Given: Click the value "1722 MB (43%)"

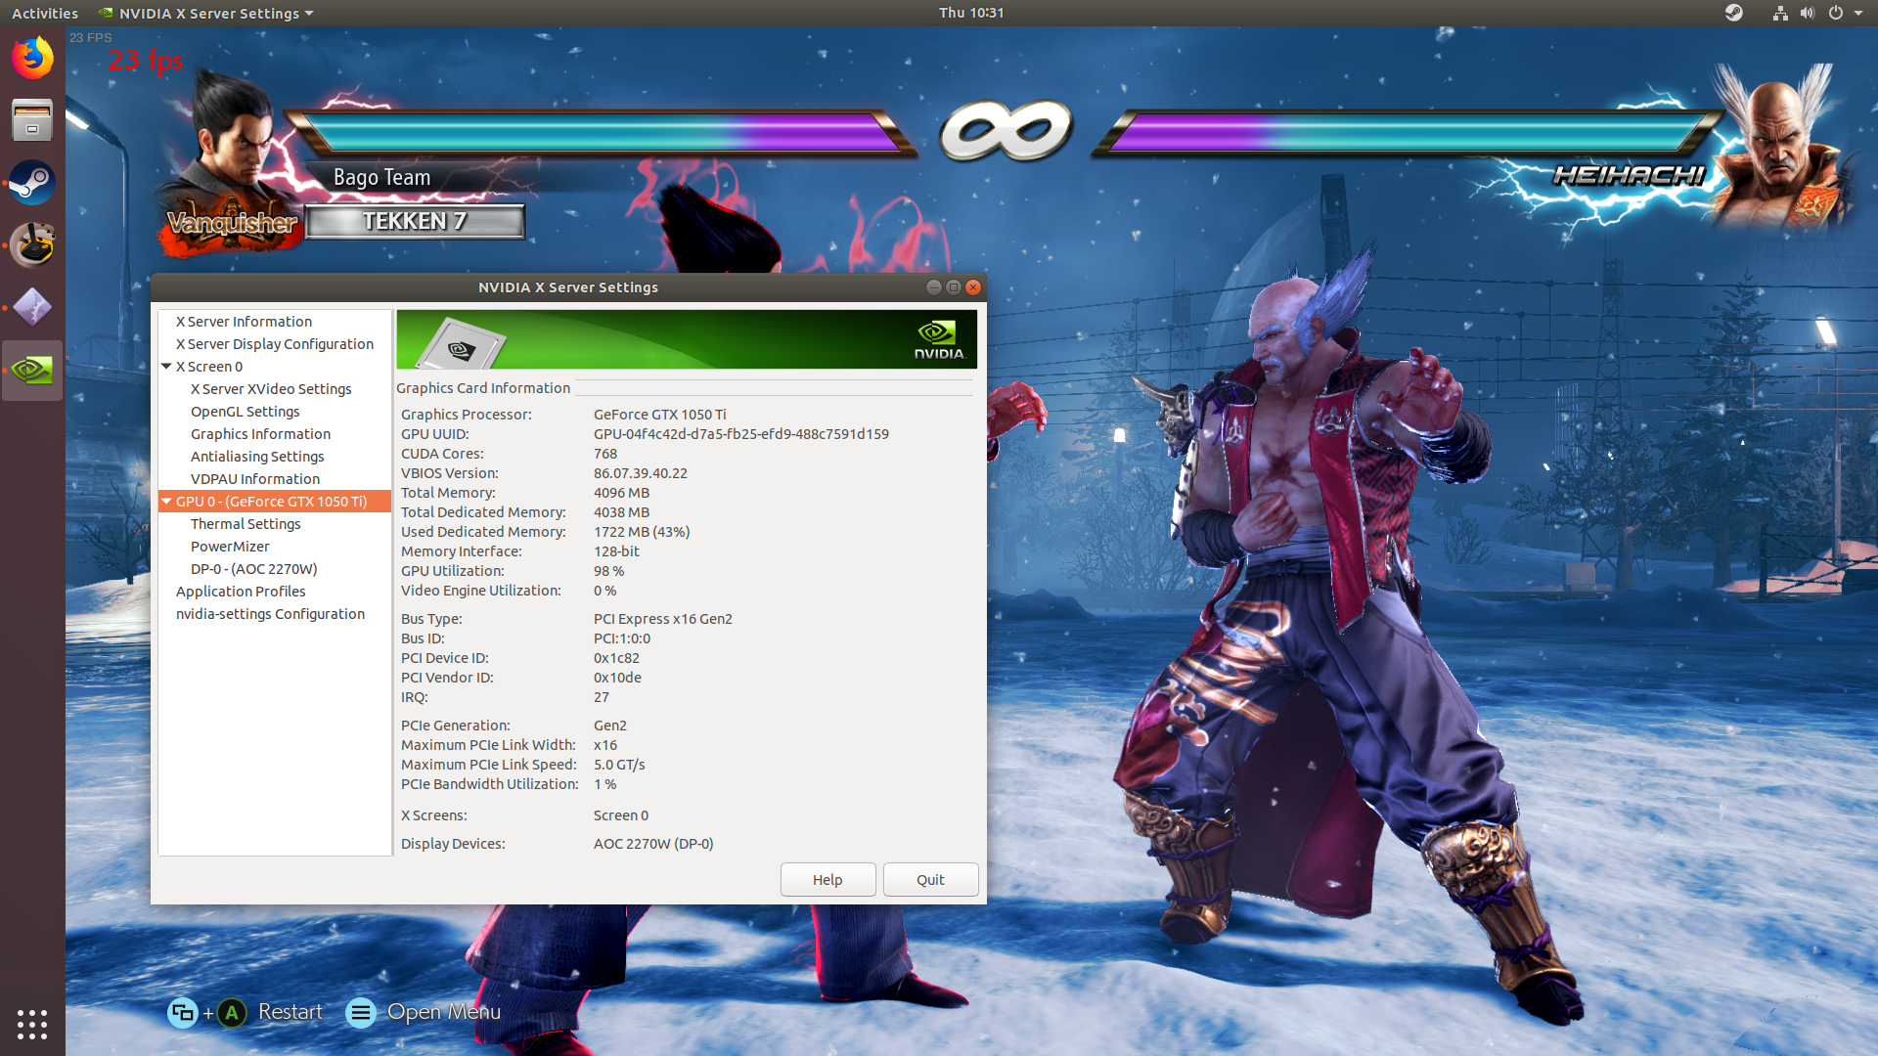Looking at the screenshot, I should point(642,532).
